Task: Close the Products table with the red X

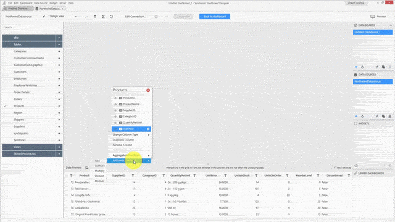Action: (148, 90)
